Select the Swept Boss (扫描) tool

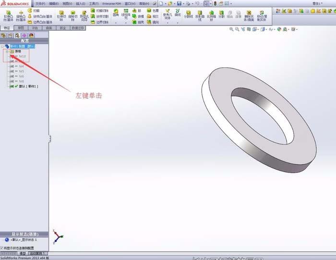coord(34,10)
